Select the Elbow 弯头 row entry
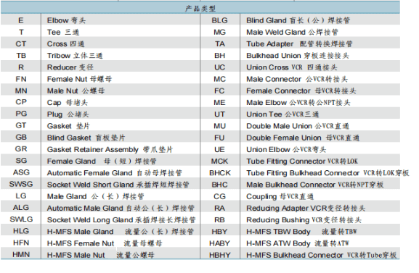Screen dimensions: 419x273 point(66,20)
